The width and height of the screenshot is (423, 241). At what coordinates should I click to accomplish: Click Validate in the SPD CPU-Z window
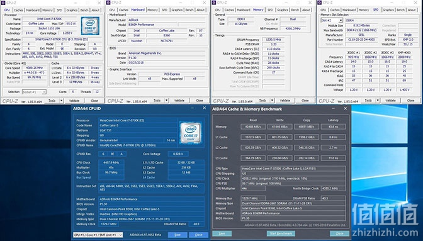pyautogui.click(x=390, y=101)
